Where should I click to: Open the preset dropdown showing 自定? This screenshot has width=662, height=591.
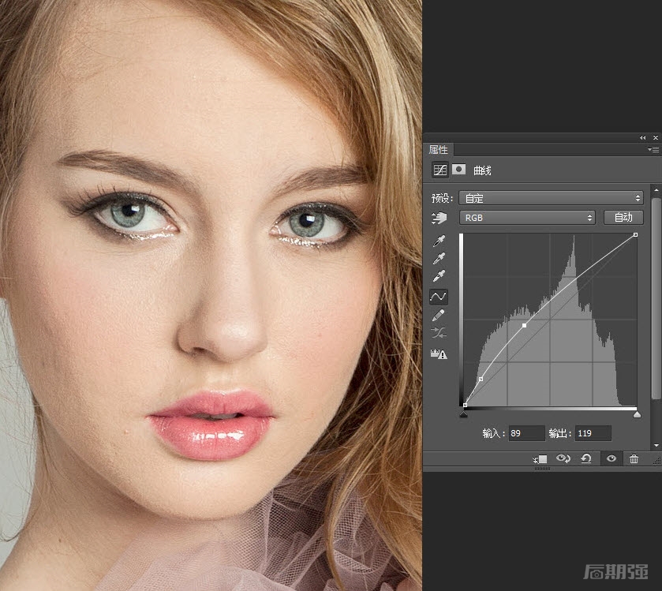[551, 198]
